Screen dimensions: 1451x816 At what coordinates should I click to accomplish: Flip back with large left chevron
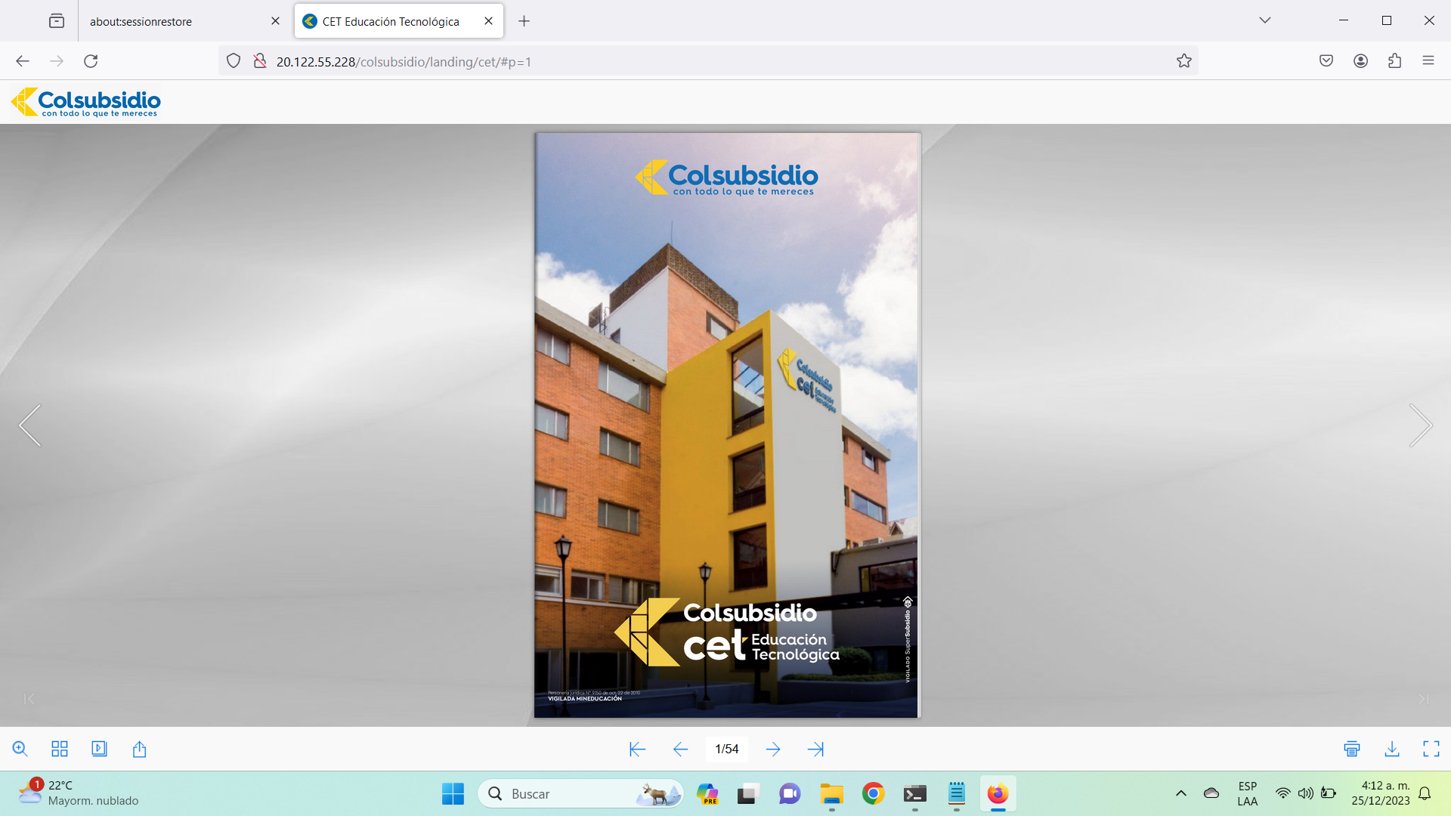pyautogui.click(x=30, y=425)
